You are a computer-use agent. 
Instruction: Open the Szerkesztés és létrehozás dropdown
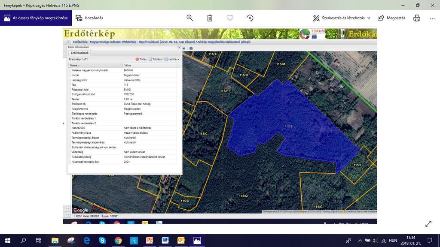click(x=342, y=18)
